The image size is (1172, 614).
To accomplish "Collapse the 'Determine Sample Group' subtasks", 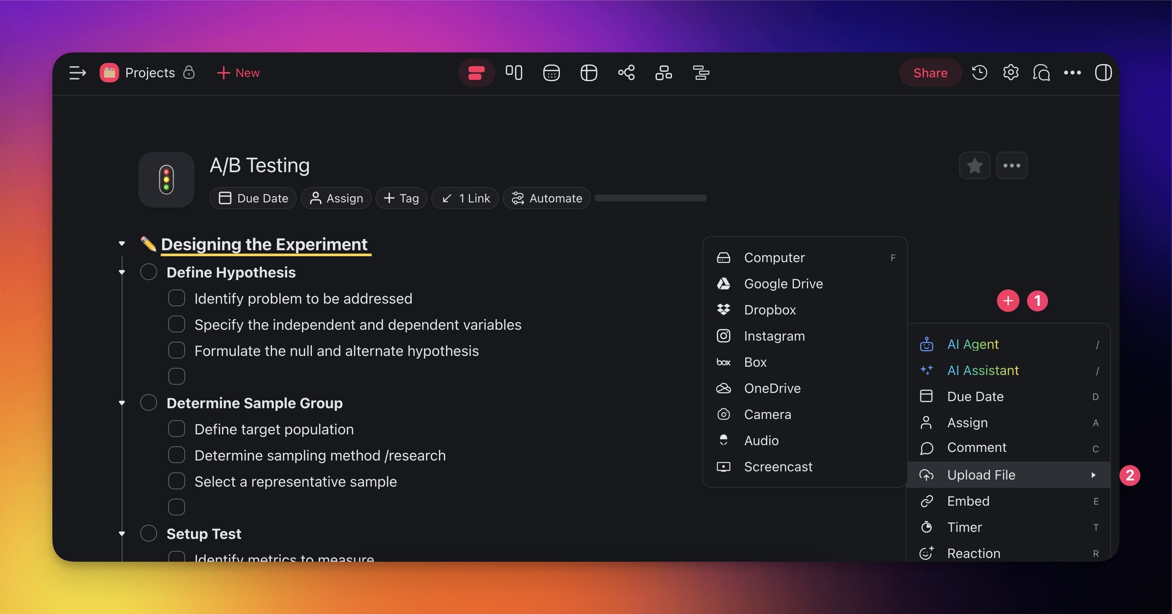I will tap(122, 403).
